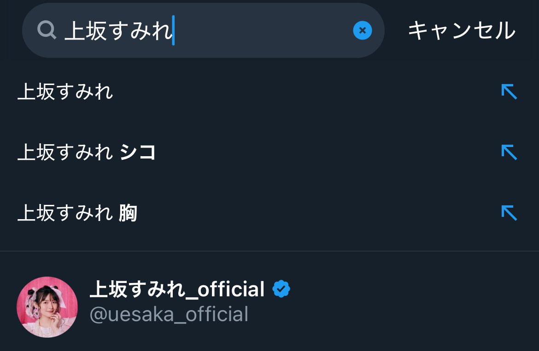This screenshot has height=351, width=539.
Task: Place the cursor after the search text
Action: pyautogui.click(x=174, y=30)
